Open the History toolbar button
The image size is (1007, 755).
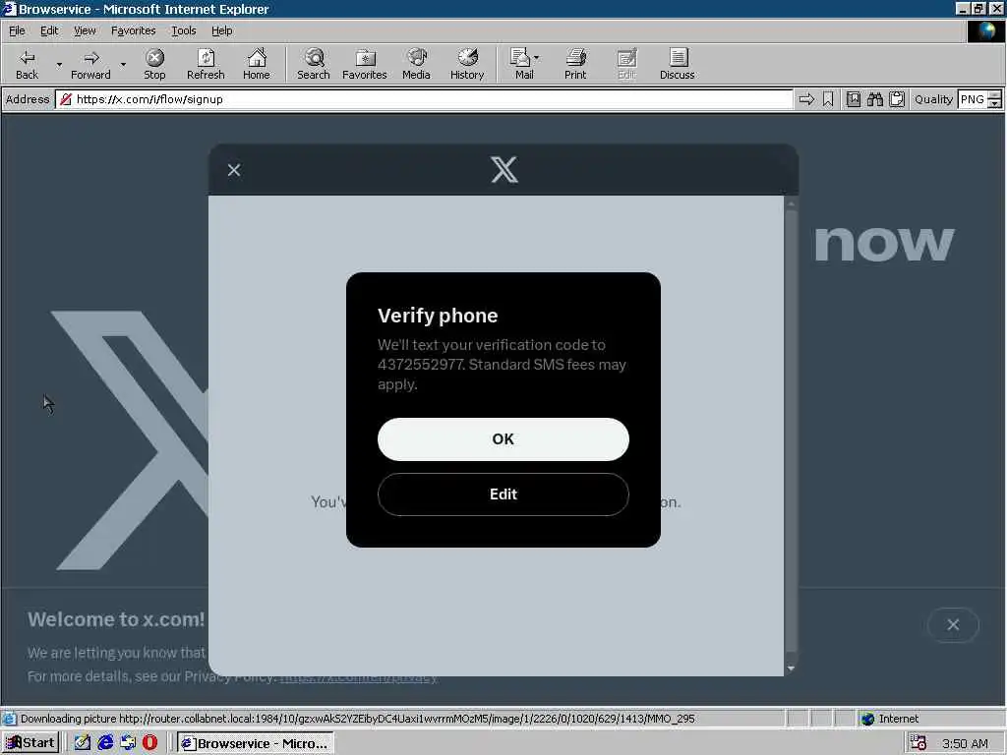point(467,64)
